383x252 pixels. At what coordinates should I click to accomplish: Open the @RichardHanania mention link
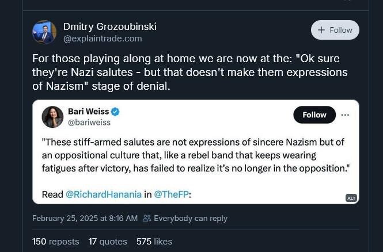104,194
